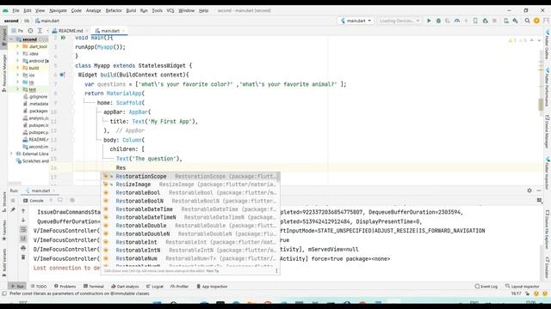
Task: Open the Analyze menu
Action: pyautogui.click(x=94, y=10)
